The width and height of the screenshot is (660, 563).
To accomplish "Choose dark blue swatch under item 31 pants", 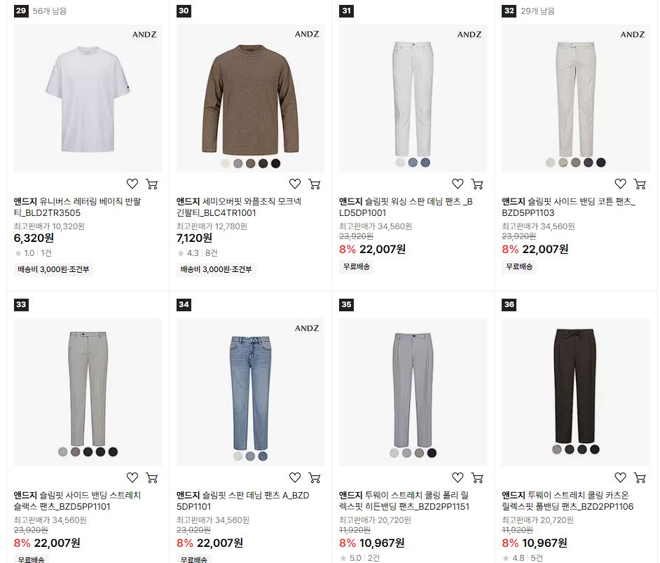I will tap(425, 162).
